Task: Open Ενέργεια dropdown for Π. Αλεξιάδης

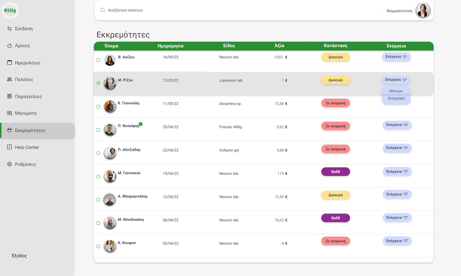Action: pyautogui.click(x=397, y=148)
